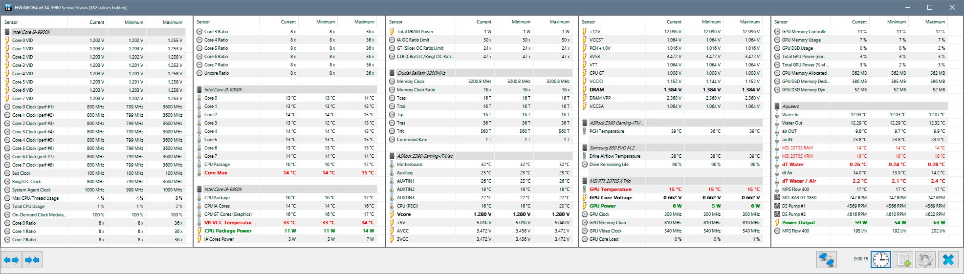Select the ASRock Z390 Gaming-ITX/ac group header

[x=480, y=156]
